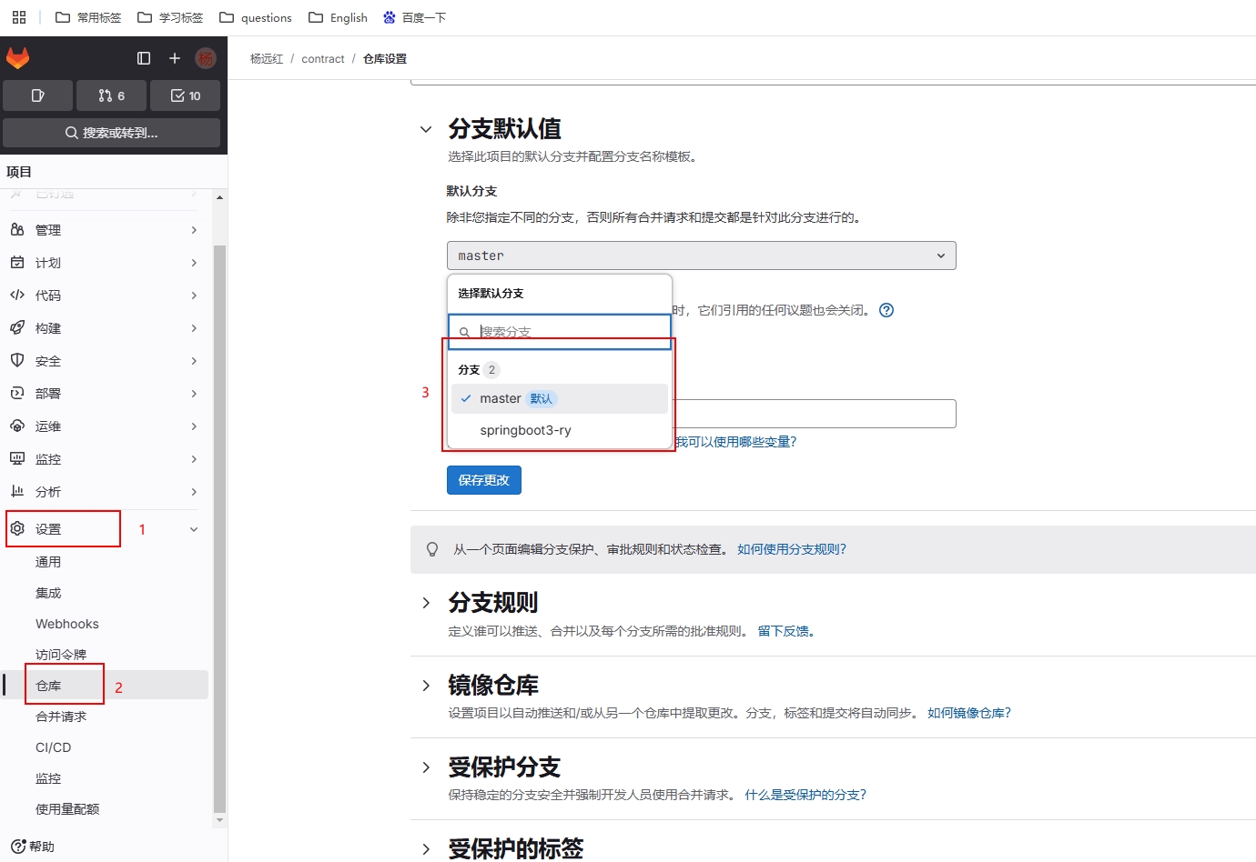Collapse the 分支默认值 section chevron
The image size is (1256, 862).
point(425,129)
